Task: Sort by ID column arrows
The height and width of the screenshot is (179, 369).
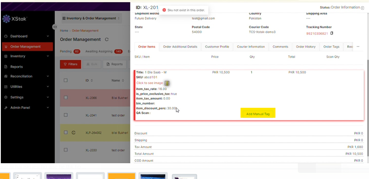Action: coord(92,81)
